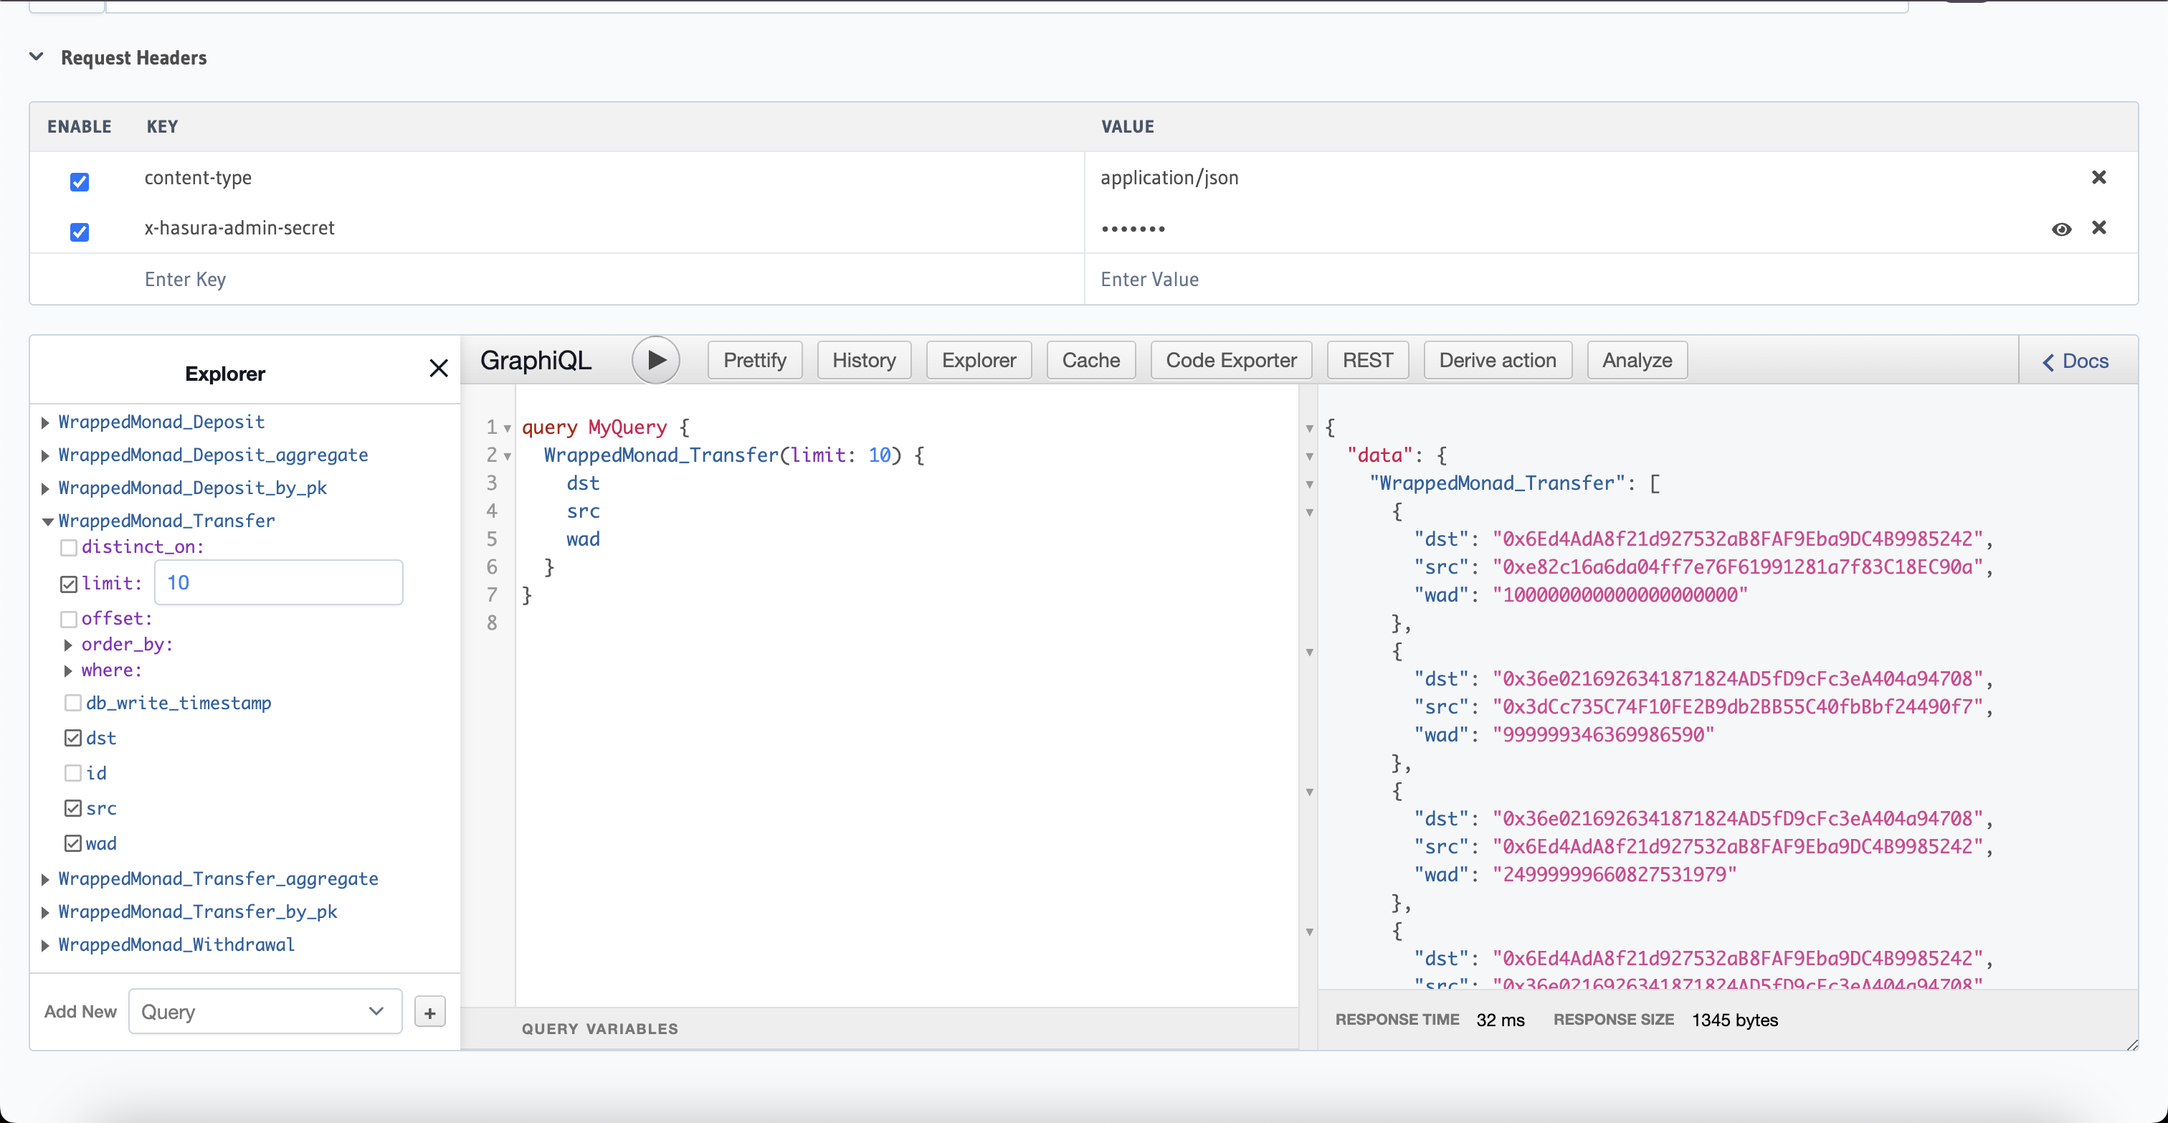Delete the x-hasura-admin-secret header row
The image size is (2168, 1123).
(x=2099, y=228)
